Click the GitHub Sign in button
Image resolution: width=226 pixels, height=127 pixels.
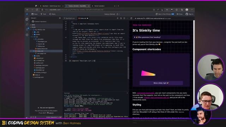[x=189, y=14]
